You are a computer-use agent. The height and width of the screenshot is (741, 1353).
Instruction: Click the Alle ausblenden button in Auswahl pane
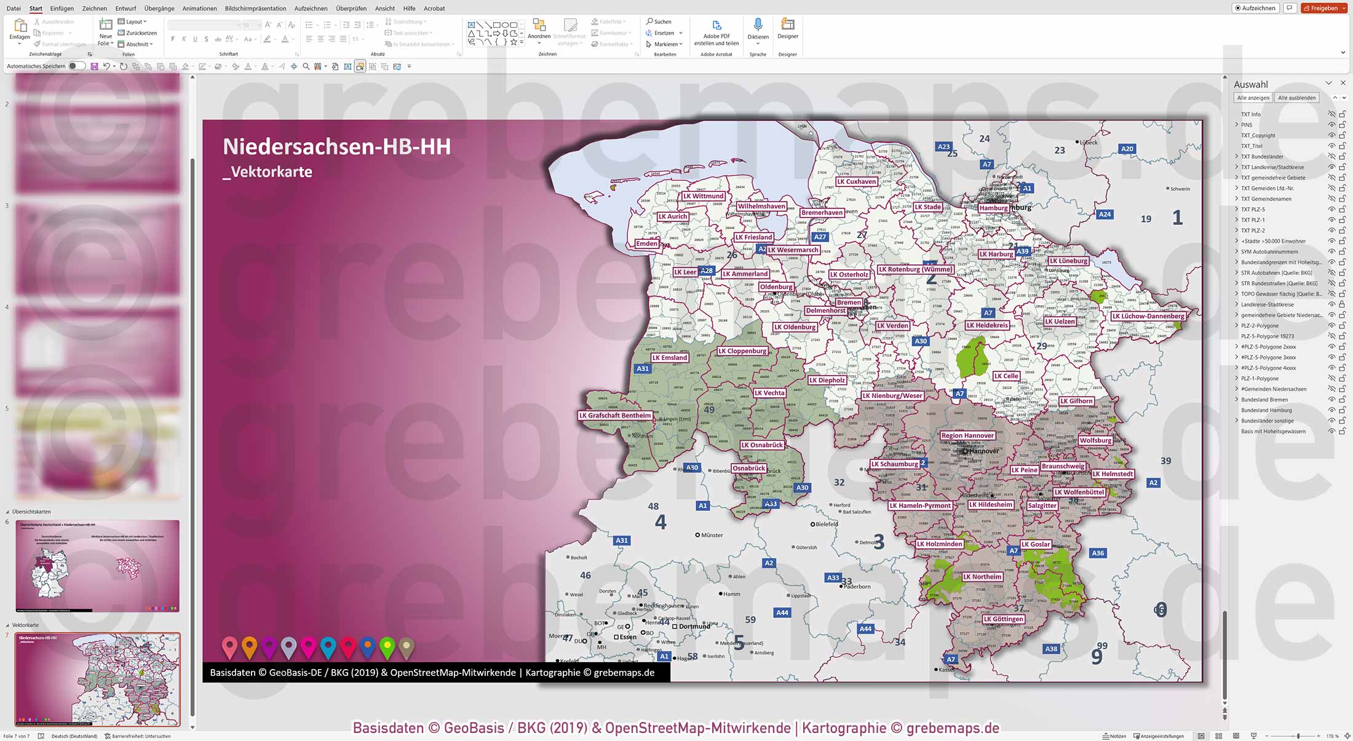[1296, 97]
